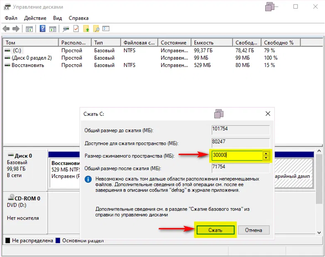
Task: Close the Disk Management window
Action: (x=315, y=7)
